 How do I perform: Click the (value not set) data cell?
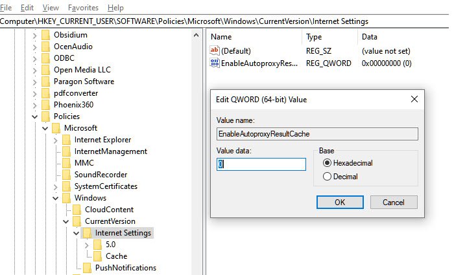point(386,51)
